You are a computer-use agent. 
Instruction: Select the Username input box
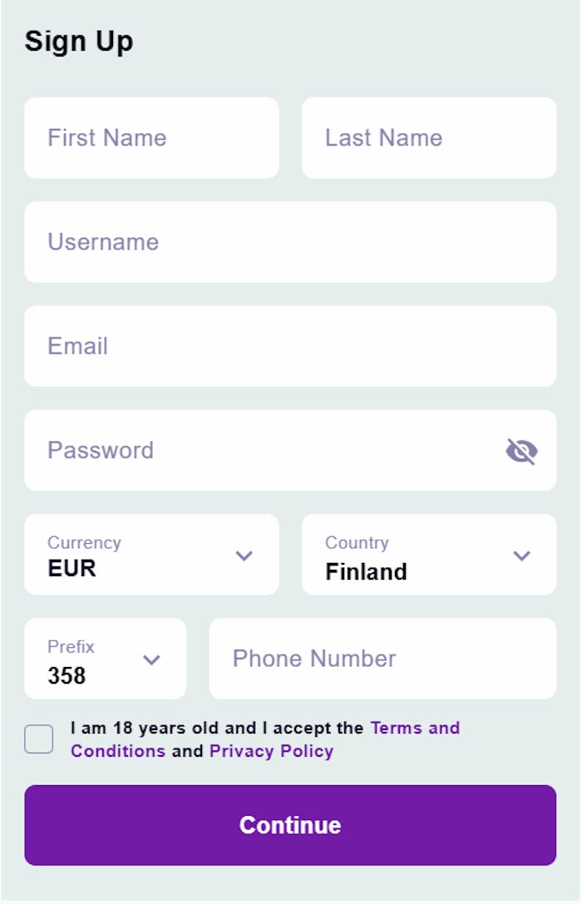click(x=290, y=242)
